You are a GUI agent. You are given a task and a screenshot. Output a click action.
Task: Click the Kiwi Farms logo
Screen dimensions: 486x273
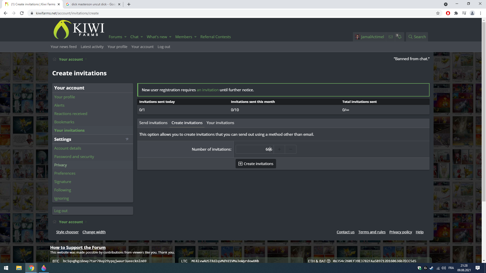point(79,30)
